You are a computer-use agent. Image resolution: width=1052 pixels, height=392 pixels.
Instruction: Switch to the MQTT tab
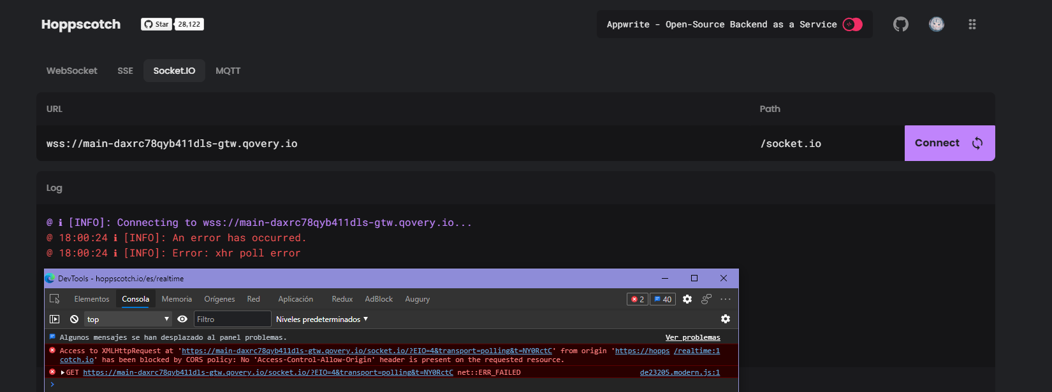pyautogui.click(x=228, y=71)
